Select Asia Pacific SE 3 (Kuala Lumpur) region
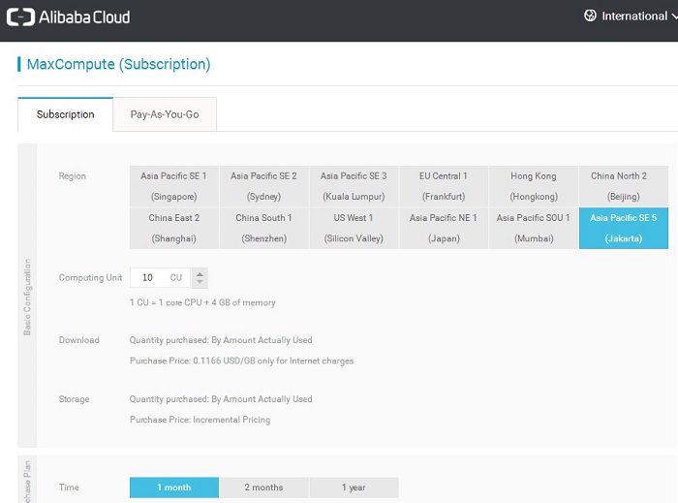This screenshot has height=503, width=678. coord(354,186)
